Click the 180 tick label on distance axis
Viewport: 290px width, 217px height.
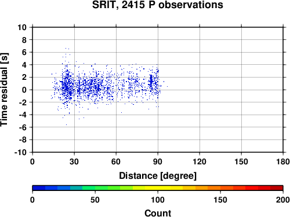click(x=283, y=161)
